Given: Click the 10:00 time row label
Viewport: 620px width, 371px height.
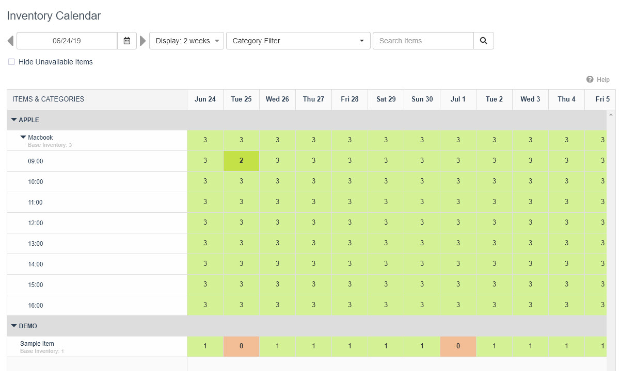Looking at the screenshot, I should pyautogui.click(x=36, y=182).
